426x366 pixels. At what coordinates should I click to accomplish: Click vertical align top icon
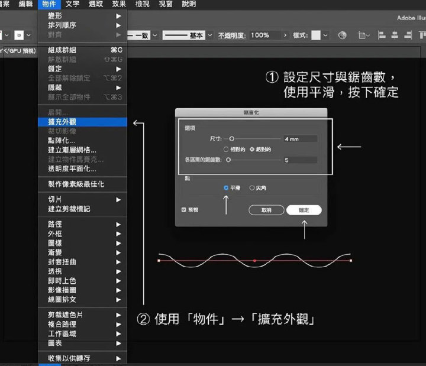click(422, 35)
